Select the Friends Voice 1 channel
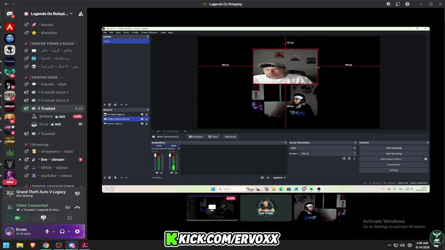 [x=52, y=92]
